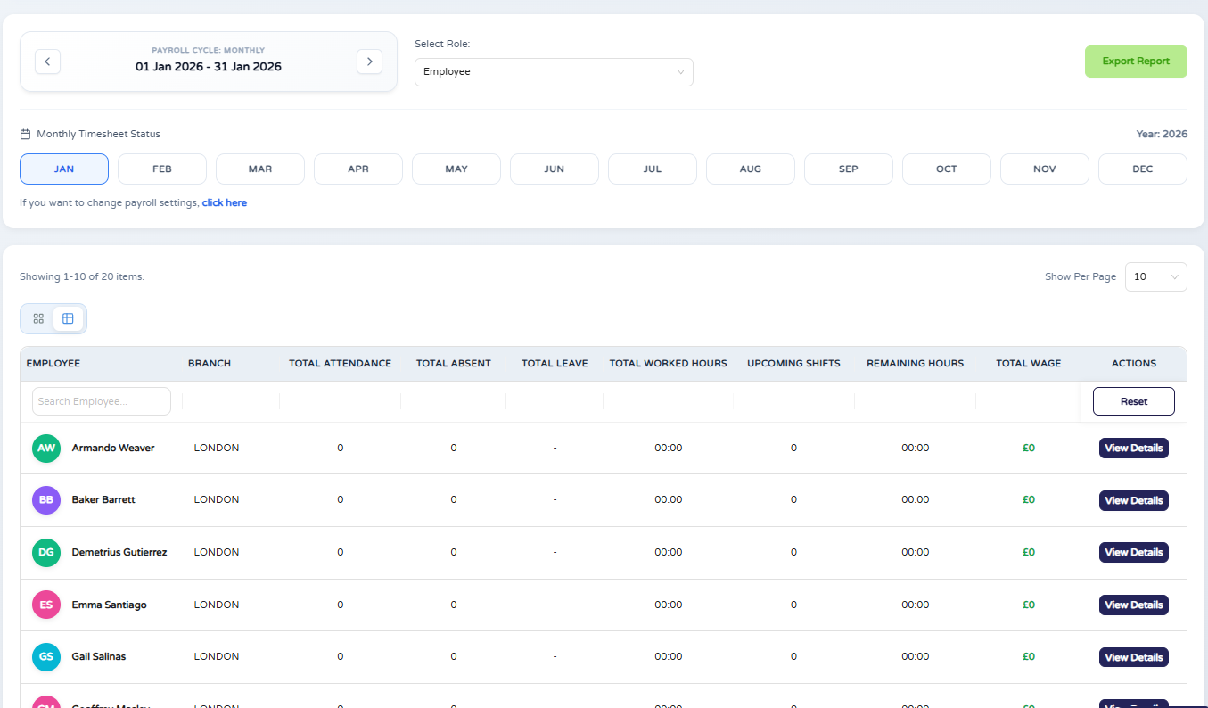The width and height of the screenshot is (1208, 708).
Task: Click Gail Salinas's GS avatar
Action: [46, 657]
